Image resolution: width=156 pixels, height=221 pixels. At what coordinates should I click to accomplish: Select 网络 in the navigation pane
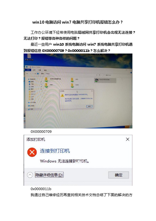31,109
